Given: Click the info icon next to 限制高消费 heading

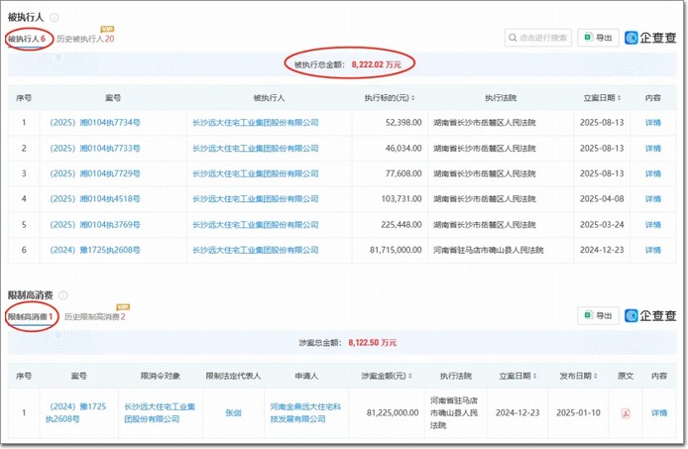Looking at the screenshot, I should pyautogui.click(x=63, y=295).
